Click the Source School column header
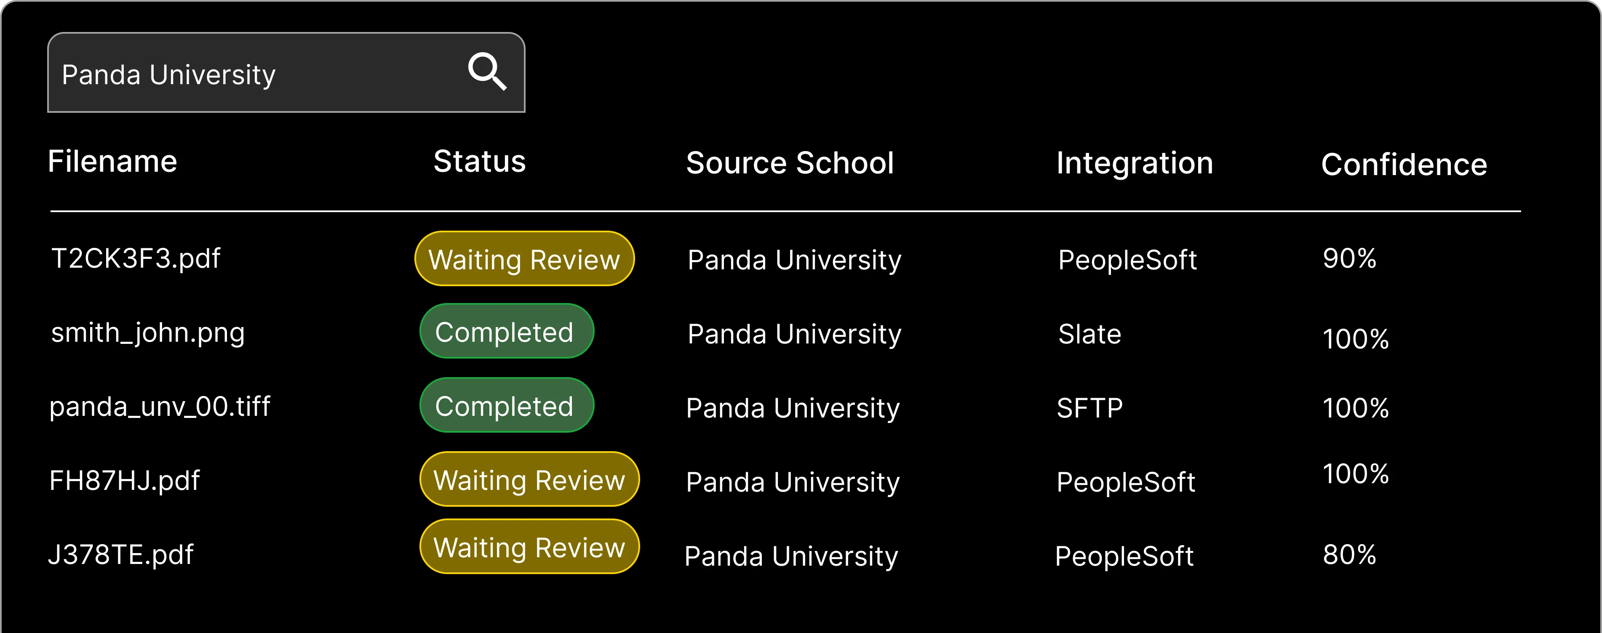Viewport: 1602px width, 633px height. pyautogui.click(x=790, y=162)
